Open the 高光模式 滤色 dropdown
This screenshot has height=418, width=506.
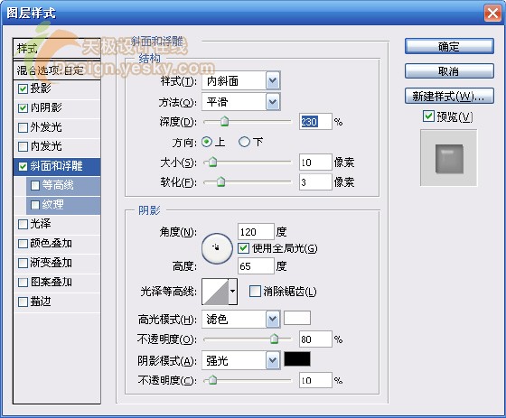(x=241, y=319)
